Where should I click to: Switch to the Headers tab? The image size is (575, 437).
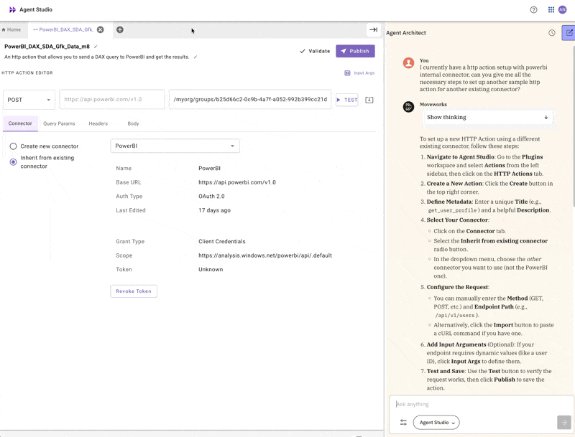point(98,123)
